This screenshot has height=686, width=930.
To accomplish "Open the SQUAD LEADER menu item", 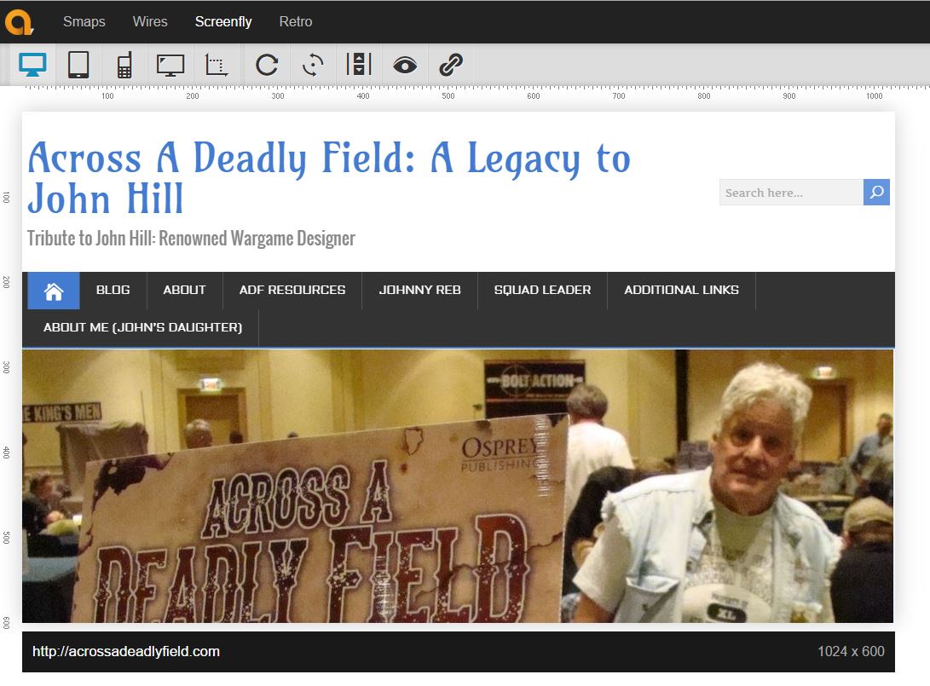I will pyautogui.click(x=543, y=290).
